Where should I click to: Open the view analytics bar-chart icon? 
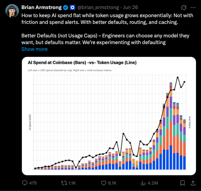(x=143, y=183)
